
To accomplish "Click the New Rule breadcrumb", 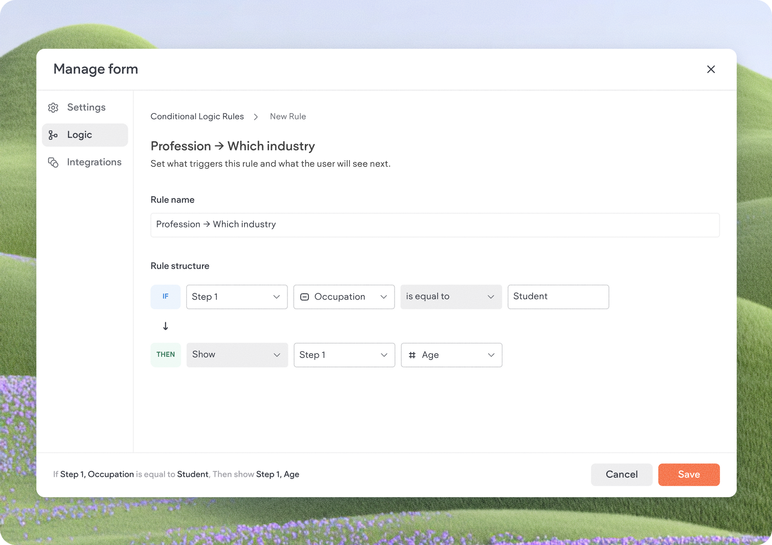I will [288, 117].
